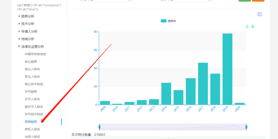The height and width of the screenshot is (139, 278).
Task: Click the 2013 bar in chart
Action: [154, 102]
